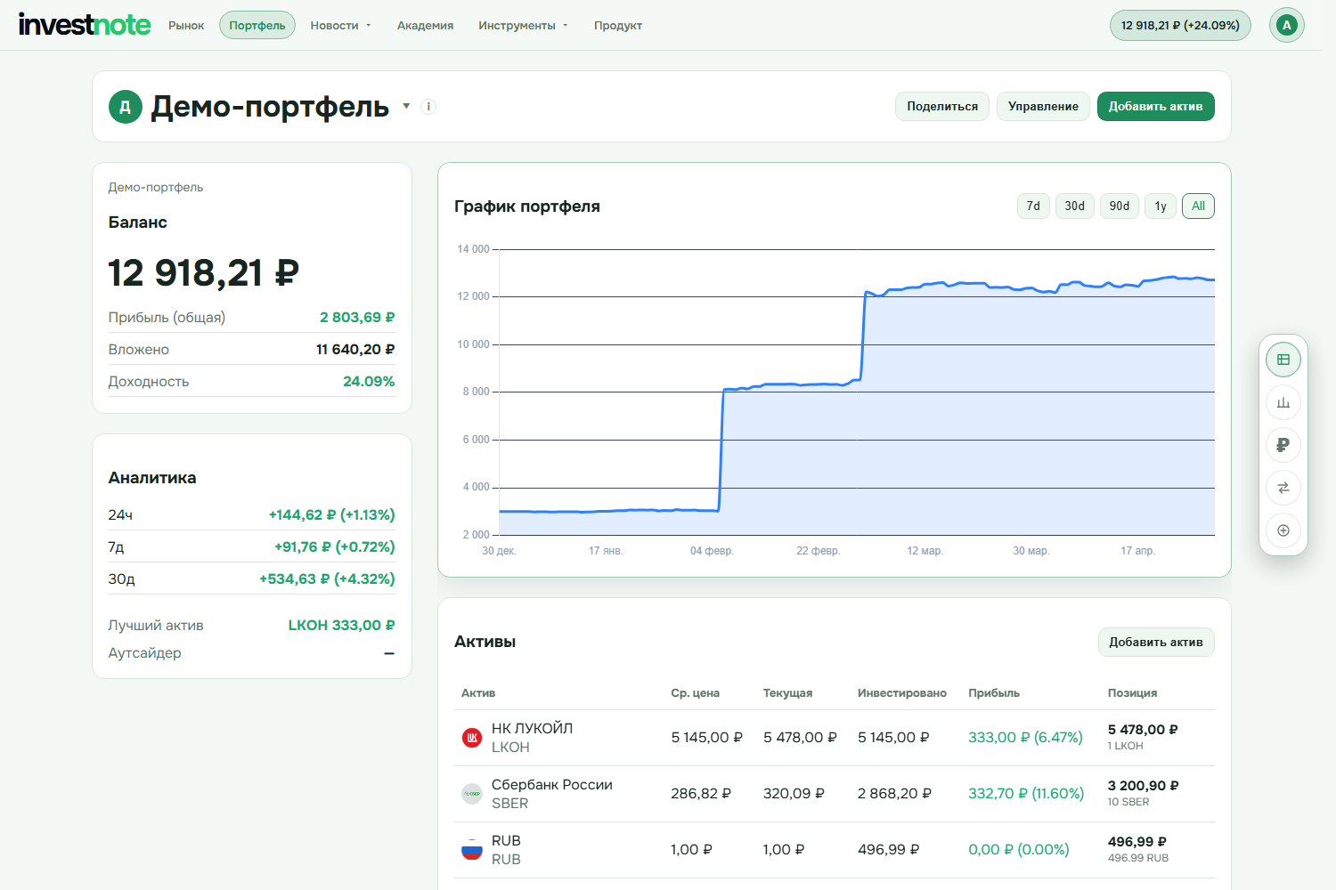The width and height of the screenshot is (1336, 890).
Task: Click the Актив column header
Action: click(478, 693)
